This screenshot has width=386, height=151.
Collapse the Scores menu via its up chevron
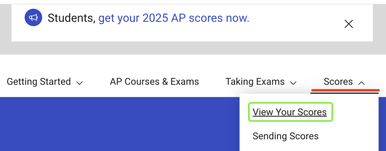pos(361,83)
